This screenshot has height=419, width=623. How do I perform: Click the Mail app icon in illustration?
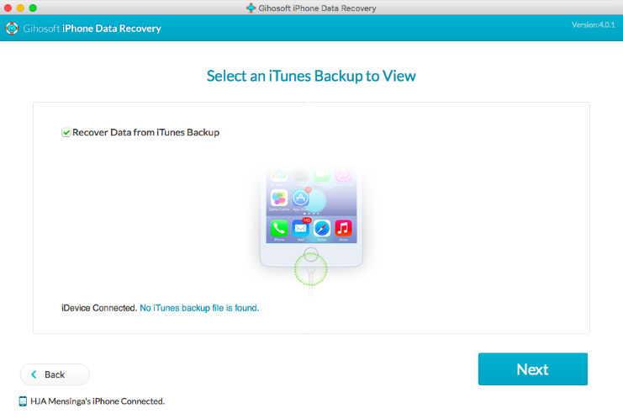(x=301, y=229)
